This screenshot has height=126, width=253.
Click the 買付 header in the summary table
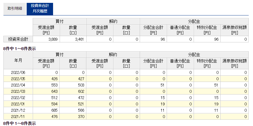(x=60, y=21)
